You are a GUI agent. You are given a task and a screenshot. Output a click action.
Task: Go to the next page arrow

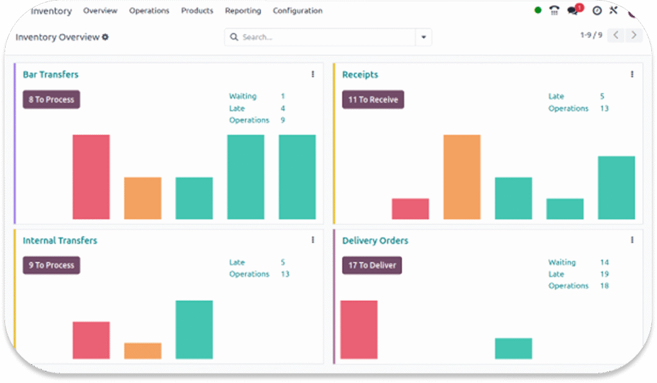coord(634,35)
